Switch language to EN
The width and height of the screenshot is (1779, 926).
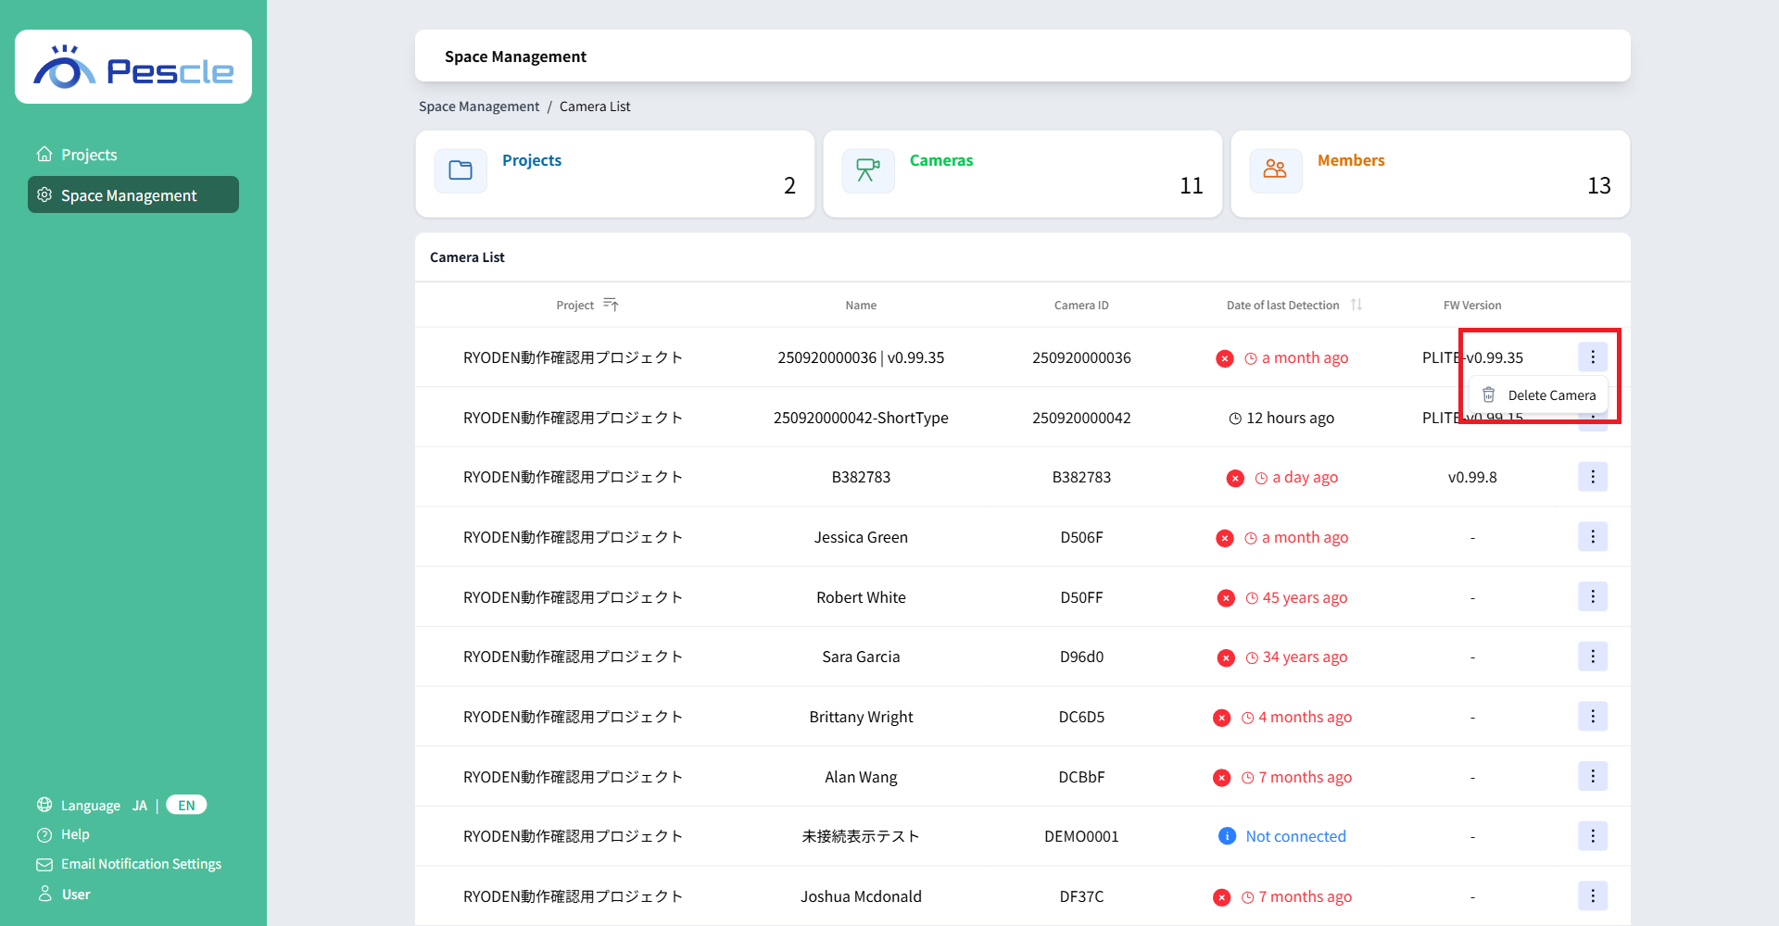(x=186, y=806)
